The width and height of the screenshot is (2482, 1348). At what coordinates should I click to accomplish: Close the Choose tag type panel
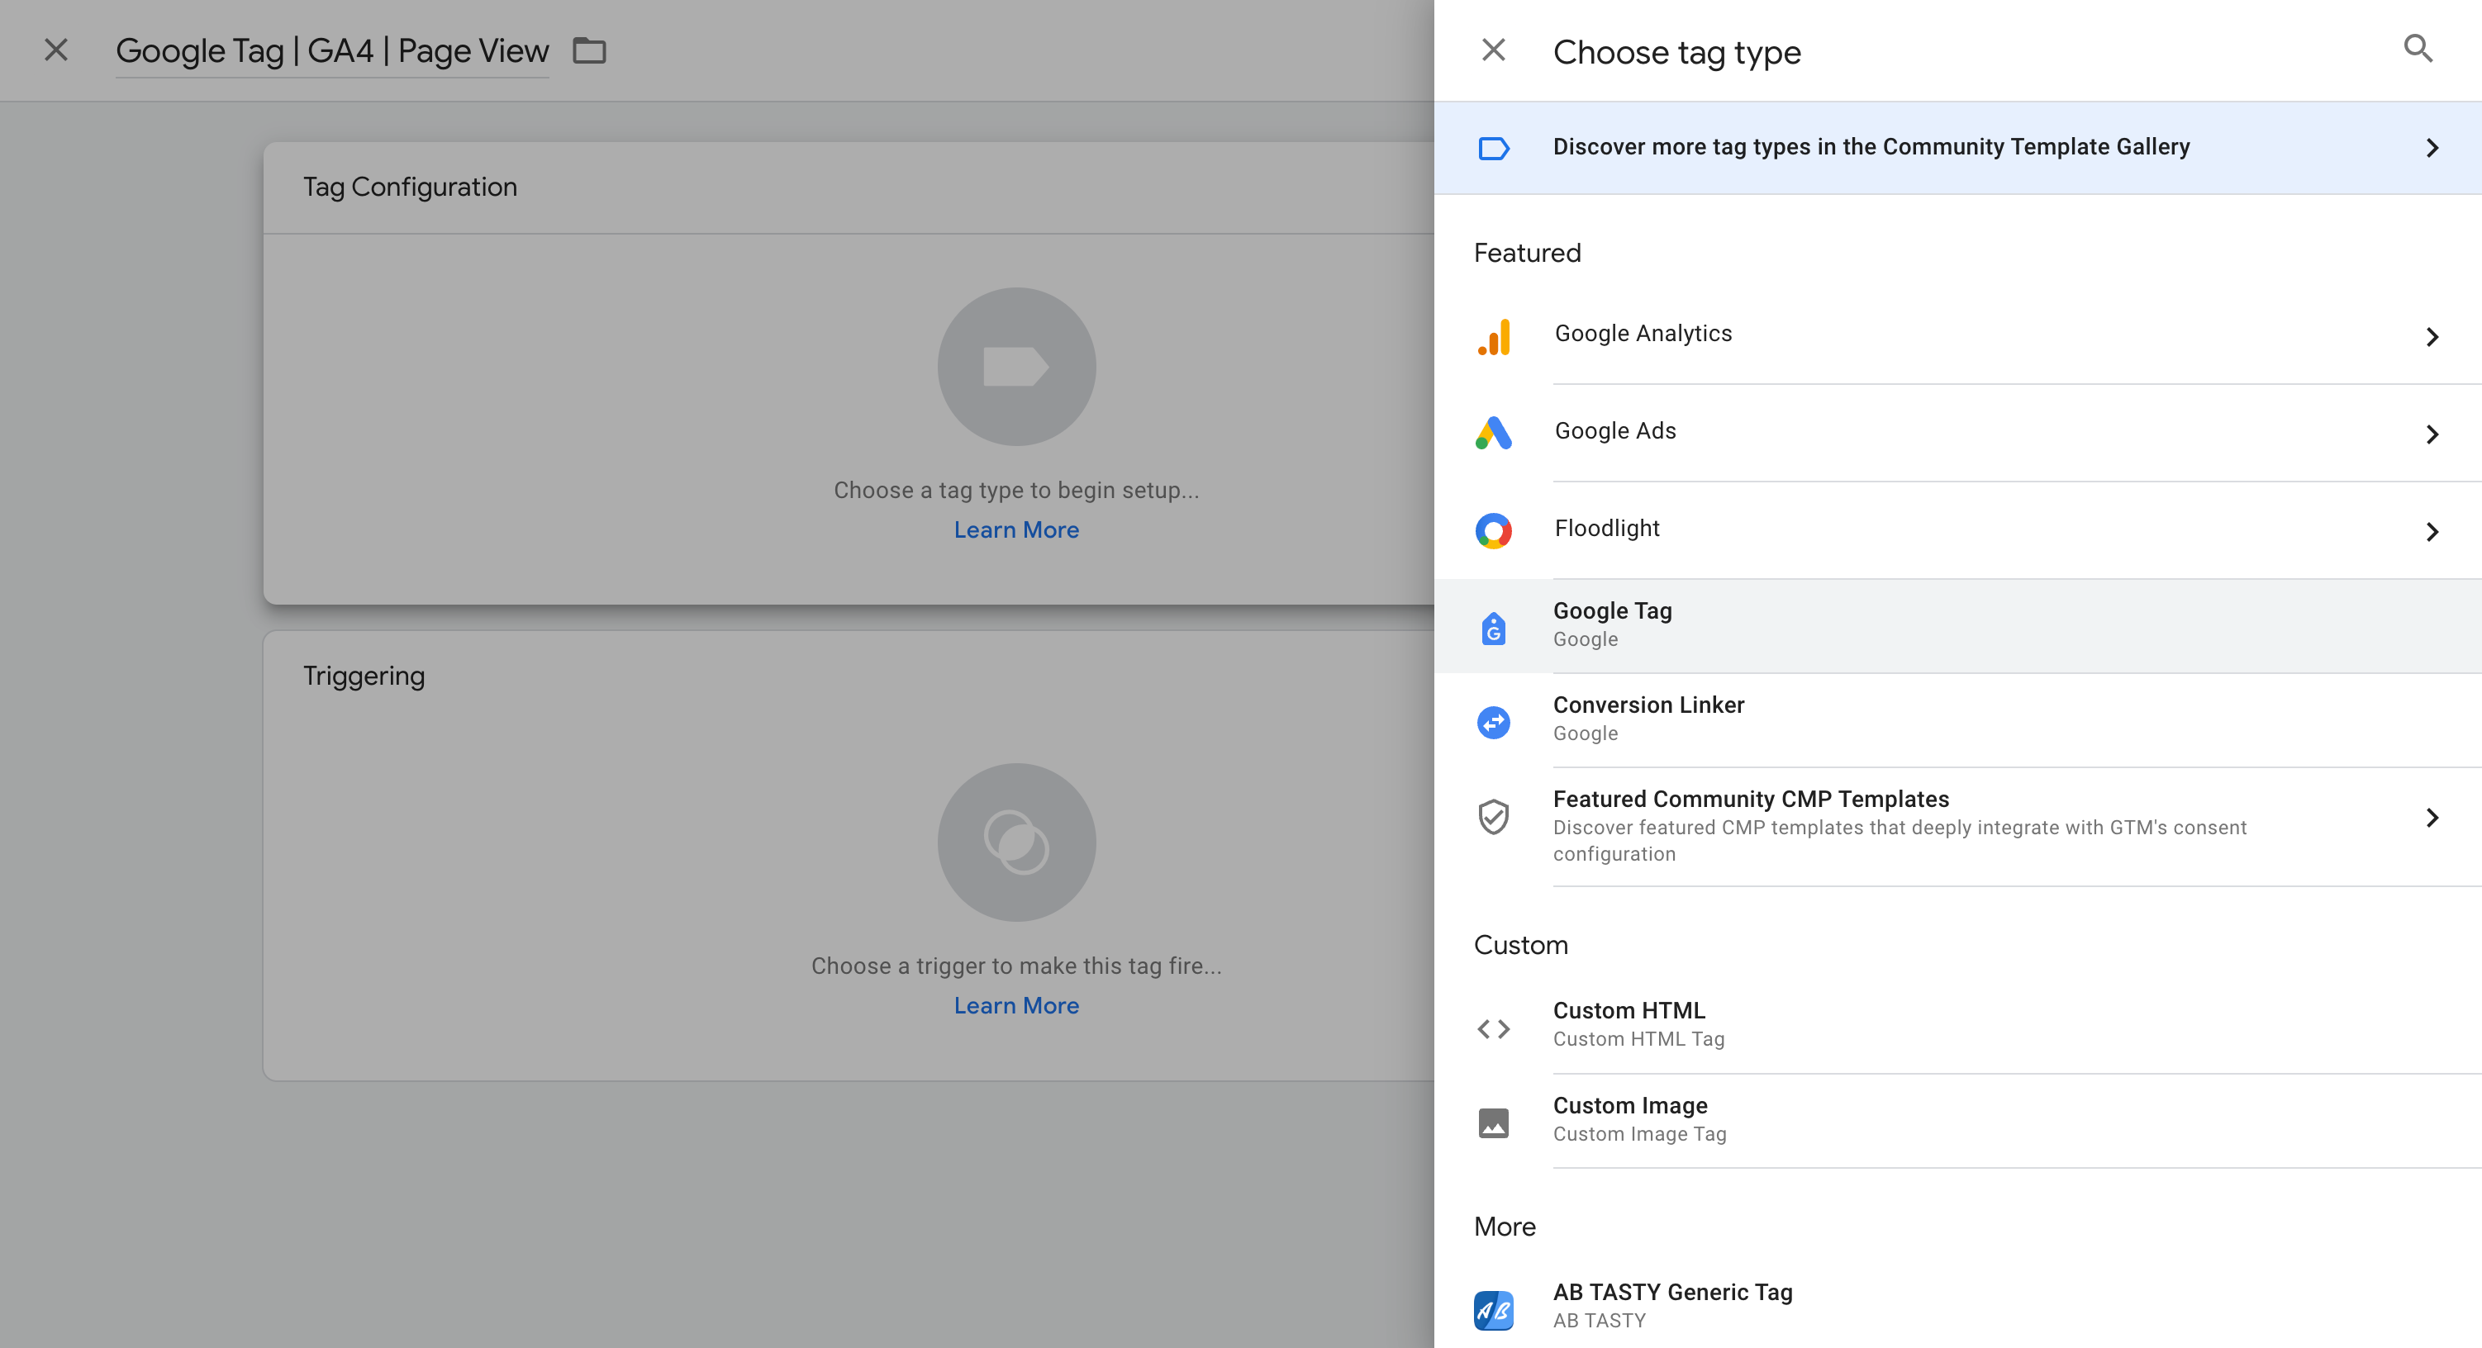(x=1494, y=50)
